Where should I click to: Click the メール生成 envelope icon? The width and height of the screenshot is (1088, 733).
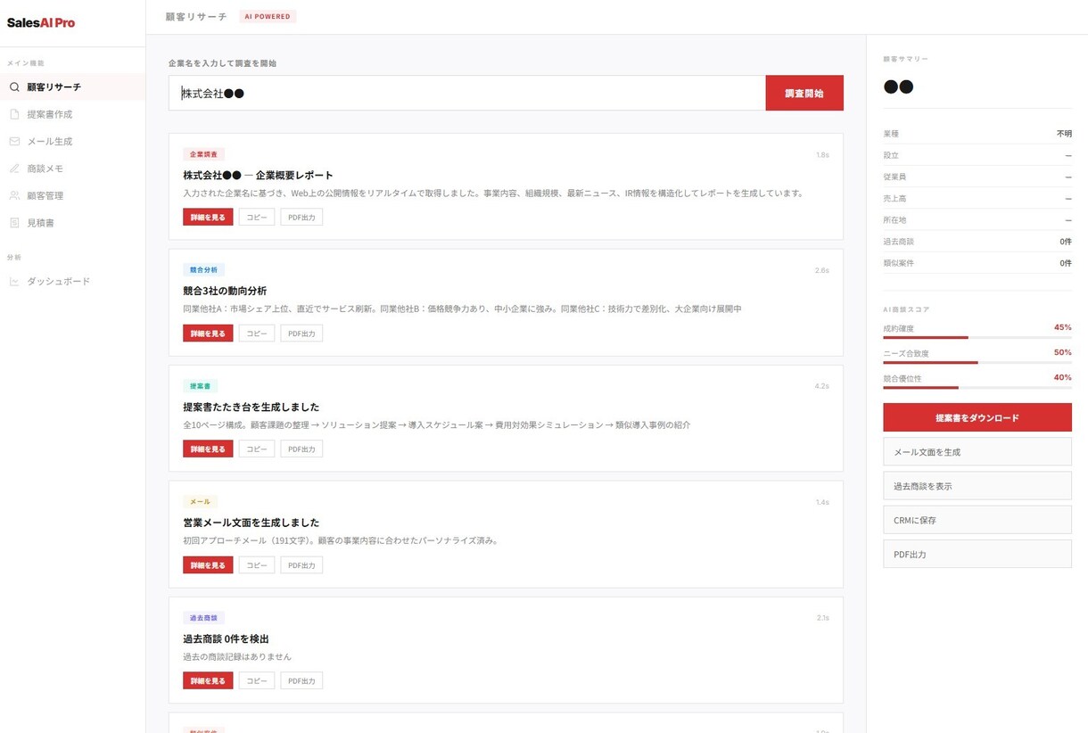point(14,141)
